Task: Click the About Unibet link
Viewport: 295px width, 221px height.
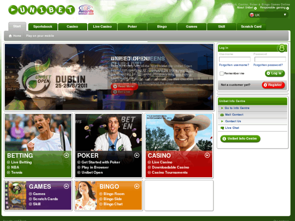Action: 245,8
